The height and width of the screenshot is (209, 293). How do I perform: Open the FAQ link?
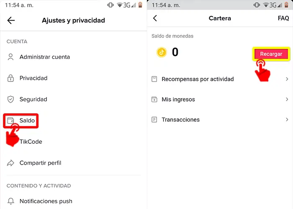(283, 18)
